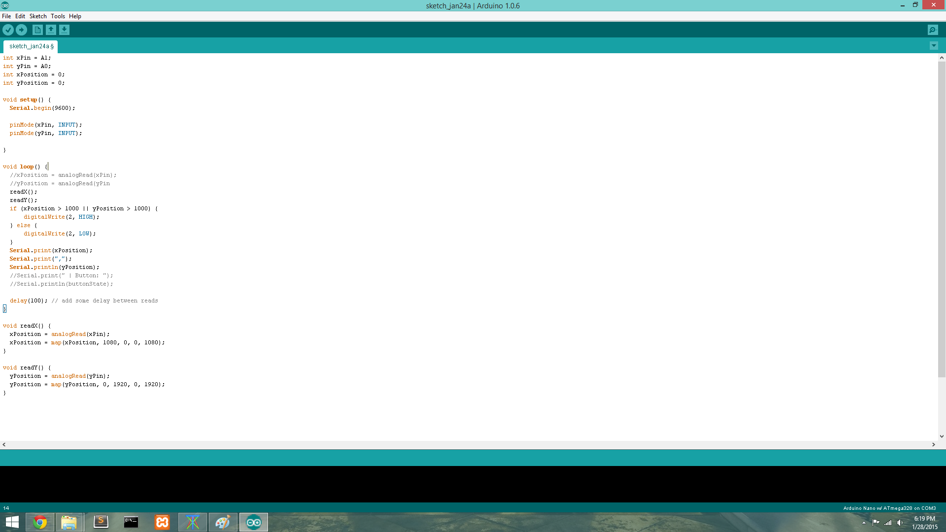Show hidden system tray icons arrow
This screenshot has height=532, width=946.
[x=864, y=523]
